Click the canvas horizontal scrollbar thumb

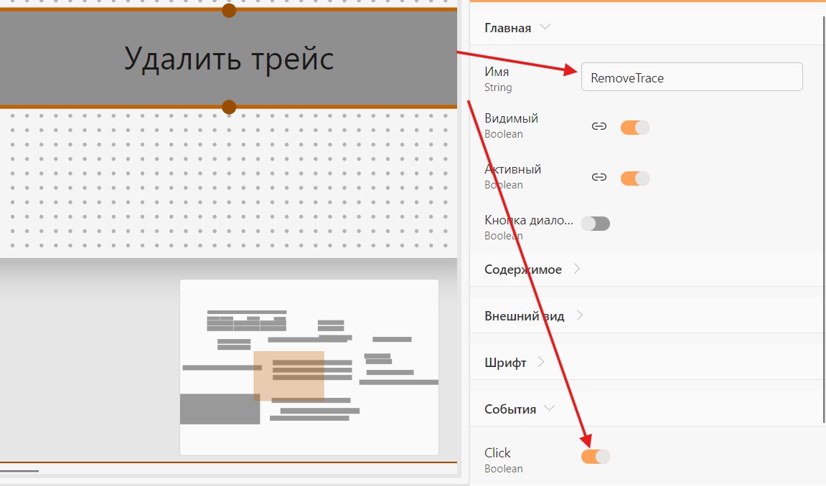[19, 471]
